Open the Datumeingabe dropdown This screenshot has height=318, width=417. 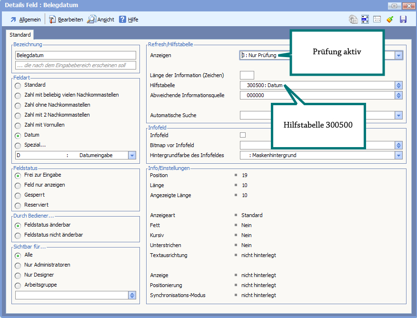point(132,155)
